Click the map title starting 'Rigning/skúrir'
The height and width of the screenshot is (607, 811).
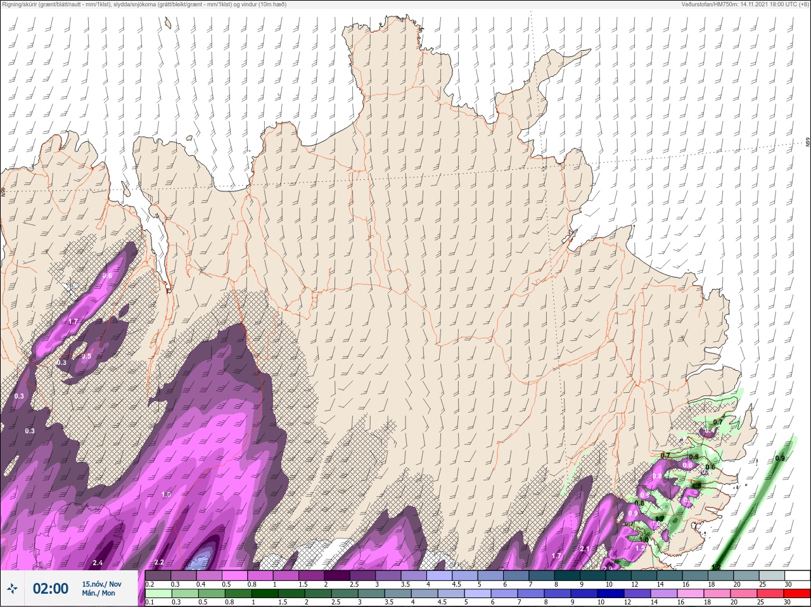(144, 4)
